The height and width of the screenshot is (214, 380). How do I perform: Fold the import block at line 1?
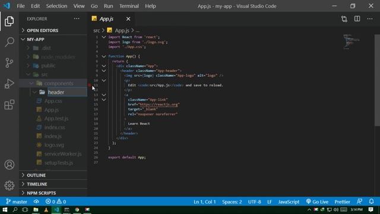click(104, 37)
